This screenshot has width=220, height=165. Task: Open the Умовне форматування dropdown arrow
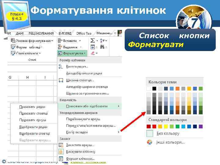pos(52,41)
